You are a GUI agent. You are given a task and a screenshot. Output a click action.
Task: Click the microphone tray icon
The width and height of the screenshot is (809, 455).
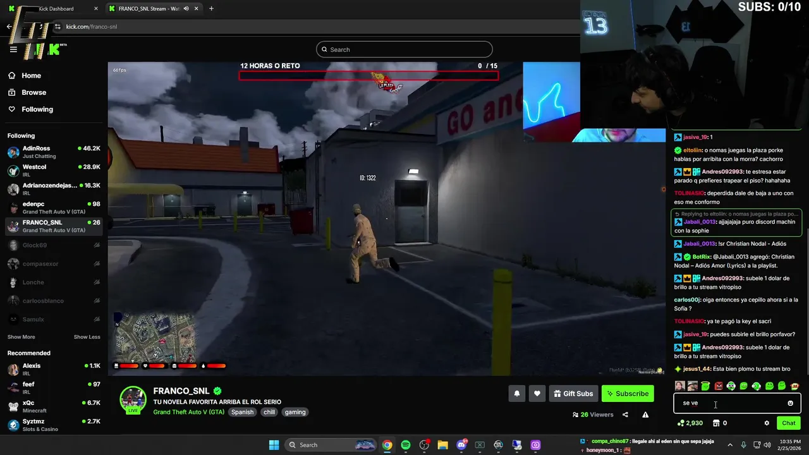pos(744,445)
